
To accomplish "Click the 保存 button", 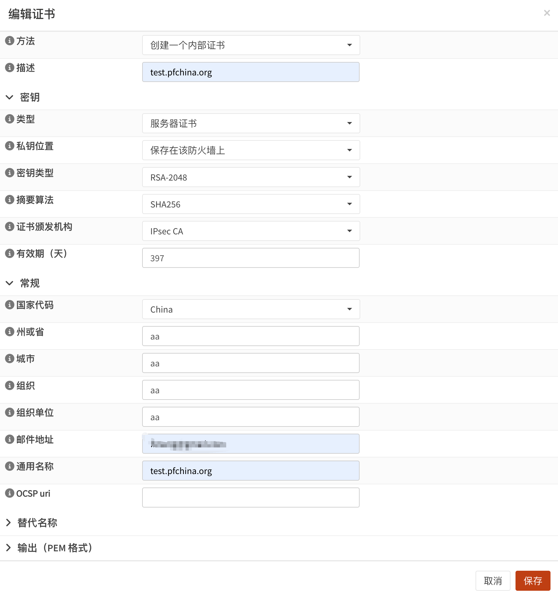I will [533, 581].
